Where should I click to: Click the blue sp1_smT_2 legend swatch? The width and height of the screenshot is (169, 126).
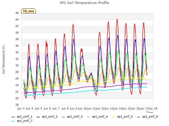pos(38,117)
